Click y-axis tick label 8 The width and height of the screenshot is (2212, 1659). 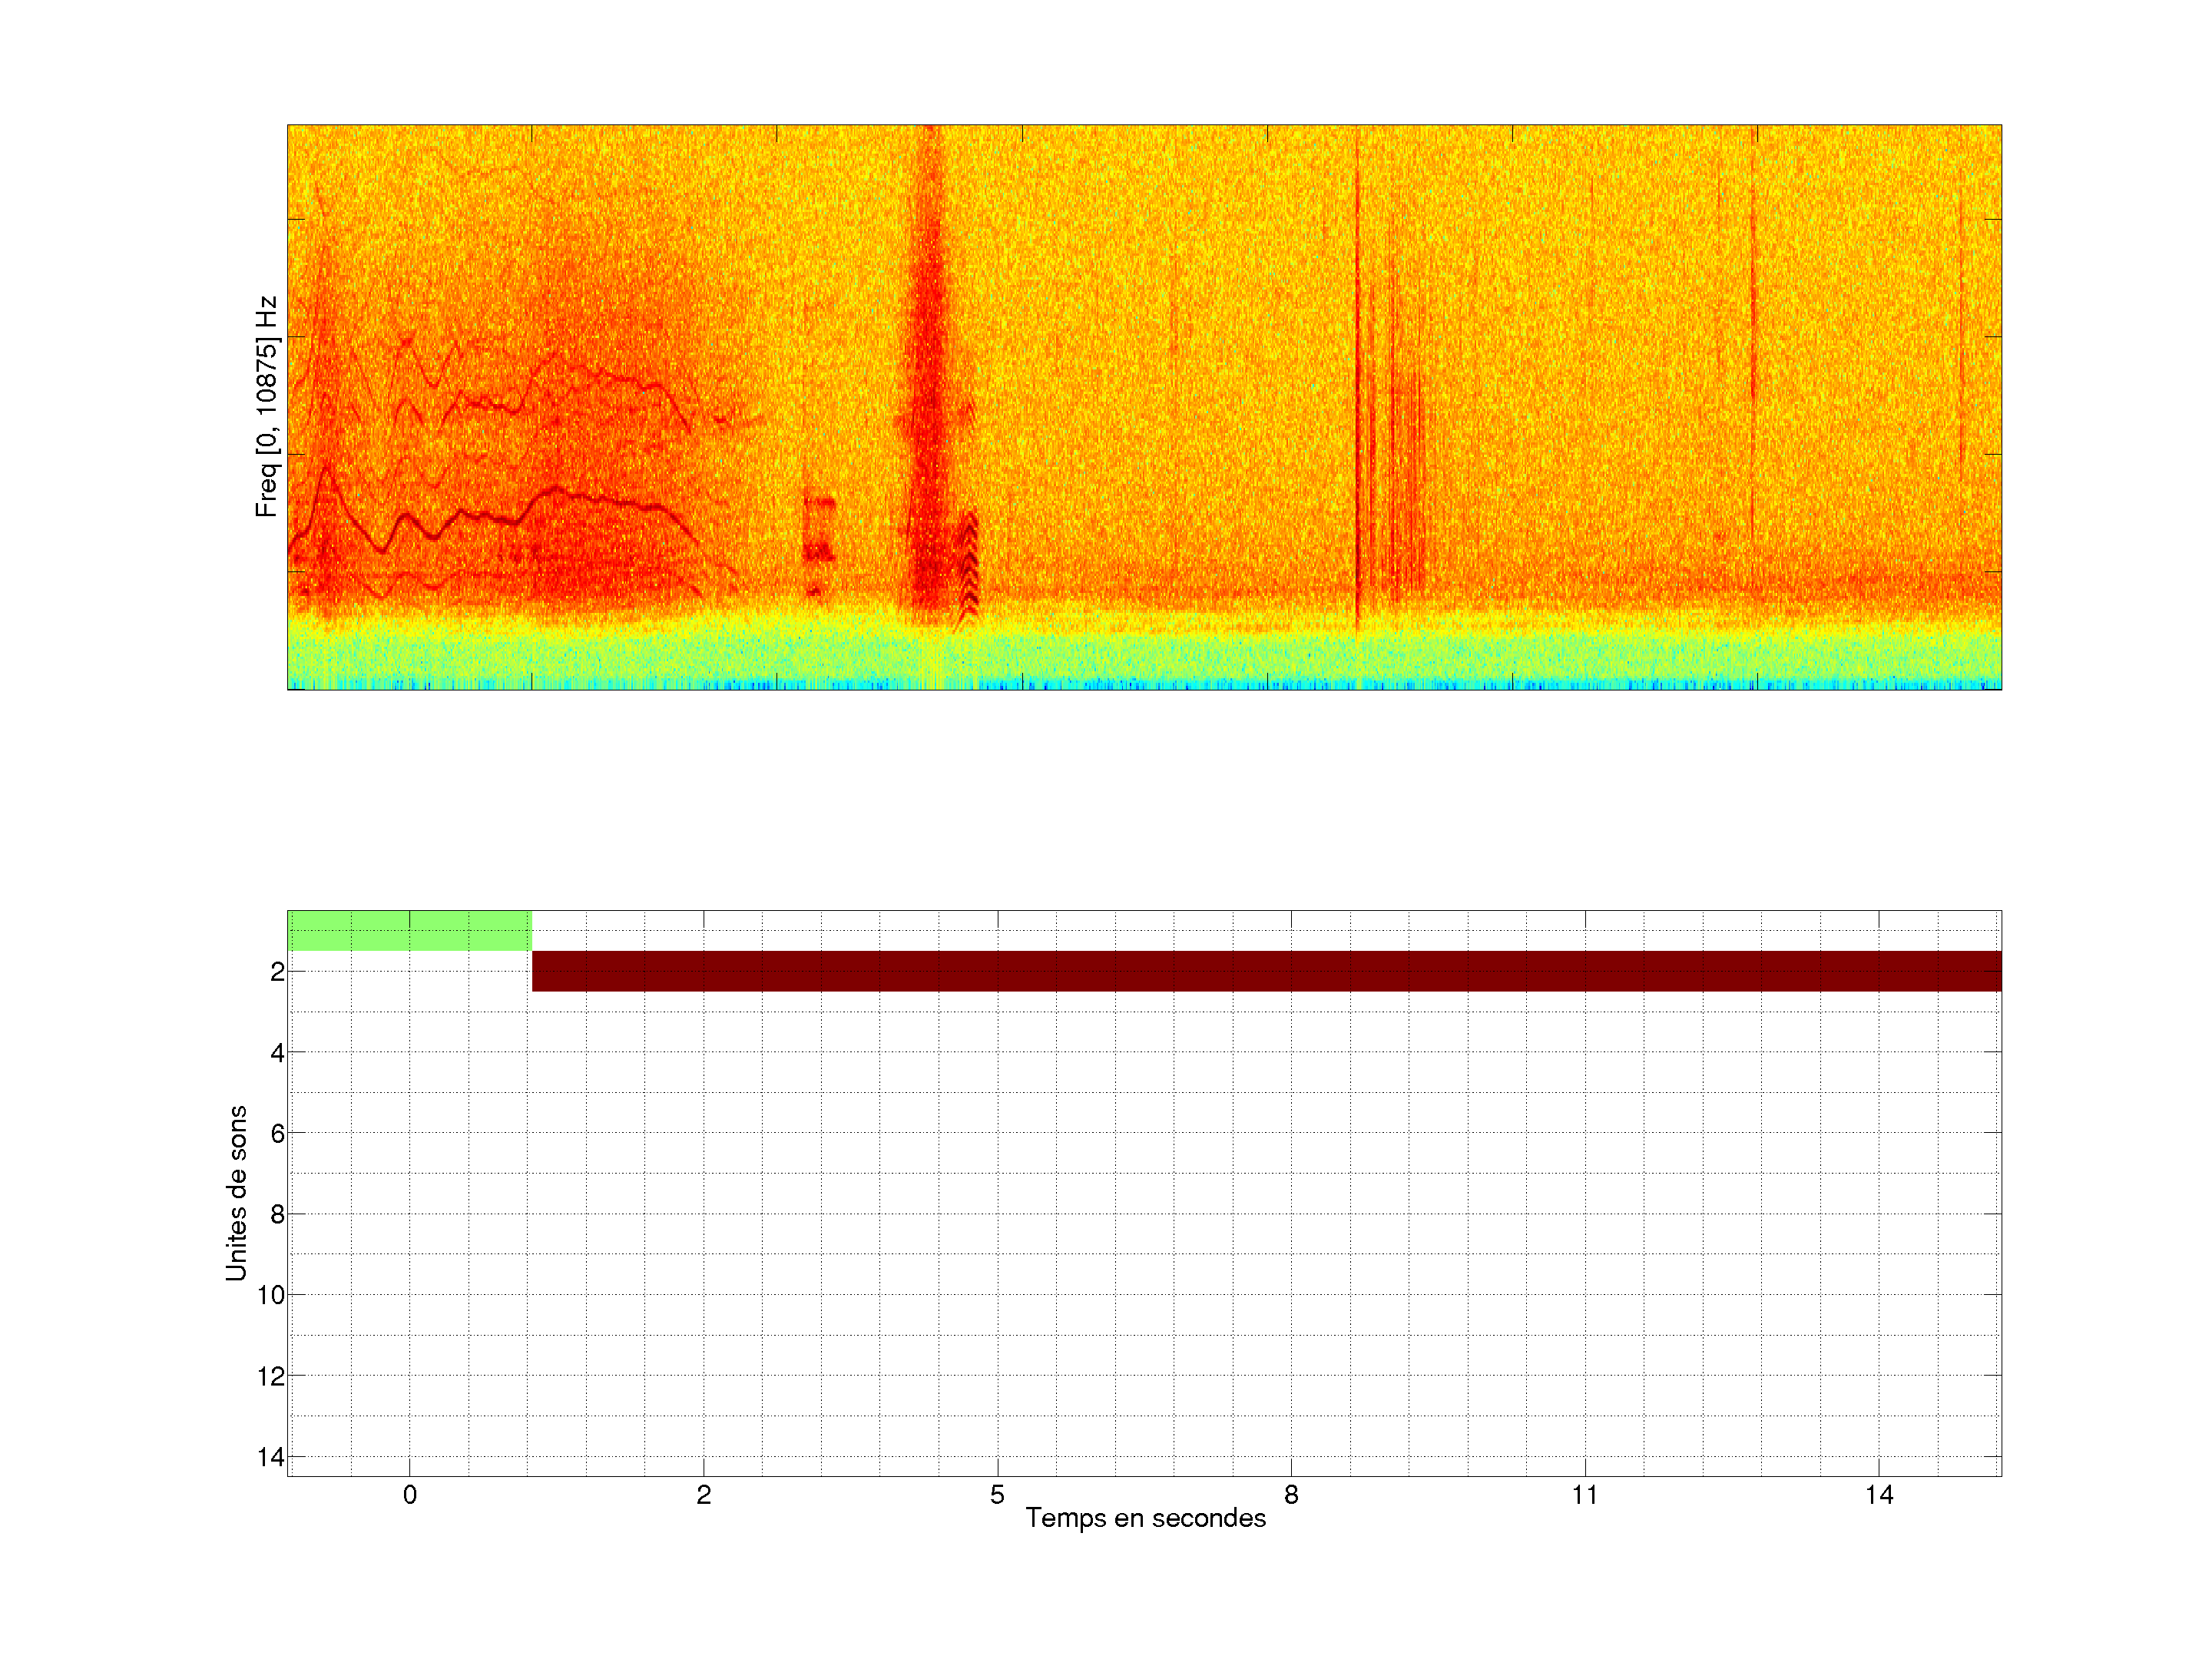[x=277, y=1214]
